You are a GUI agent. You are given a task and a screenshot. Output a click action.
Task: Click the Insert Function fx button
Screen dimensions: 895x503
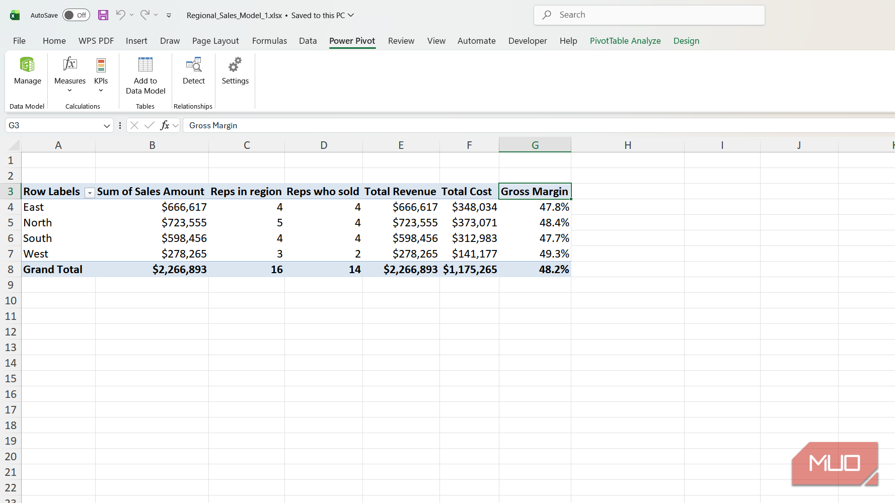click(x=165, y=125)
